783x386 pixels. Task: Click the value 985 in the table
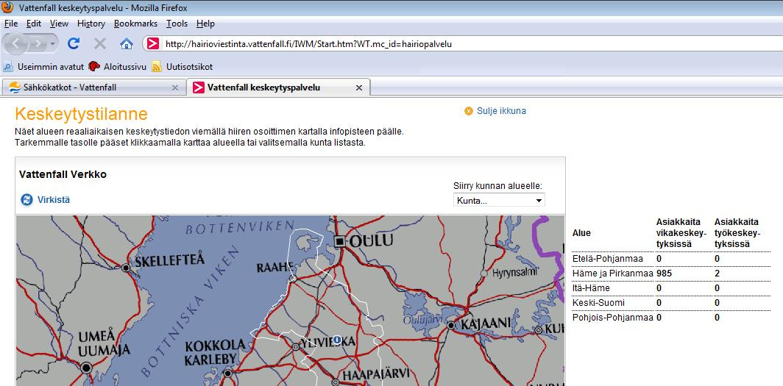click(664, 274)
